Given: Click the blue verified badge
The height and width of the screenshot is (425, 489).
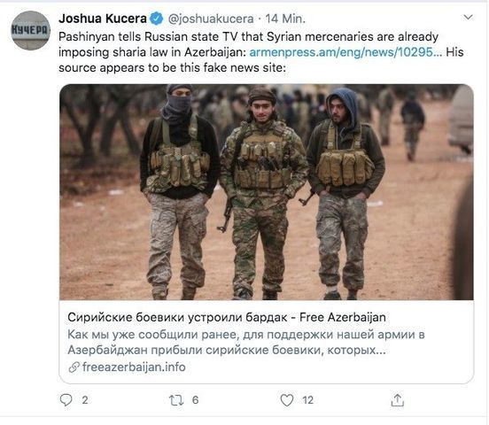Looking at the screenshot, I should (156, 19).
